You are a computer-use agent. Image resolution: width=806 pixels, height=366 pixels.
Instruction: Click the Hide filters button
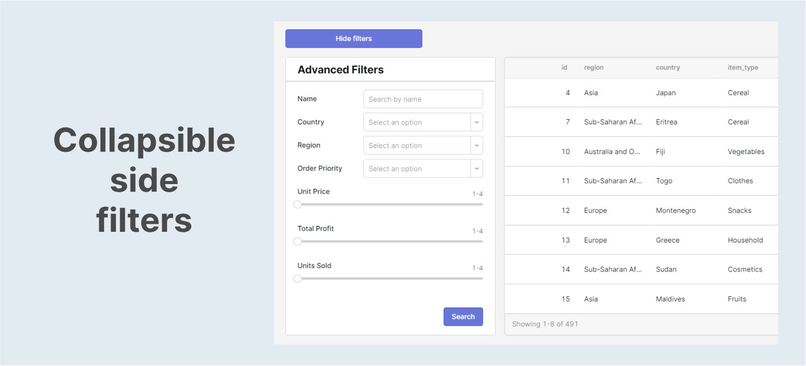(x=353, y=38)
